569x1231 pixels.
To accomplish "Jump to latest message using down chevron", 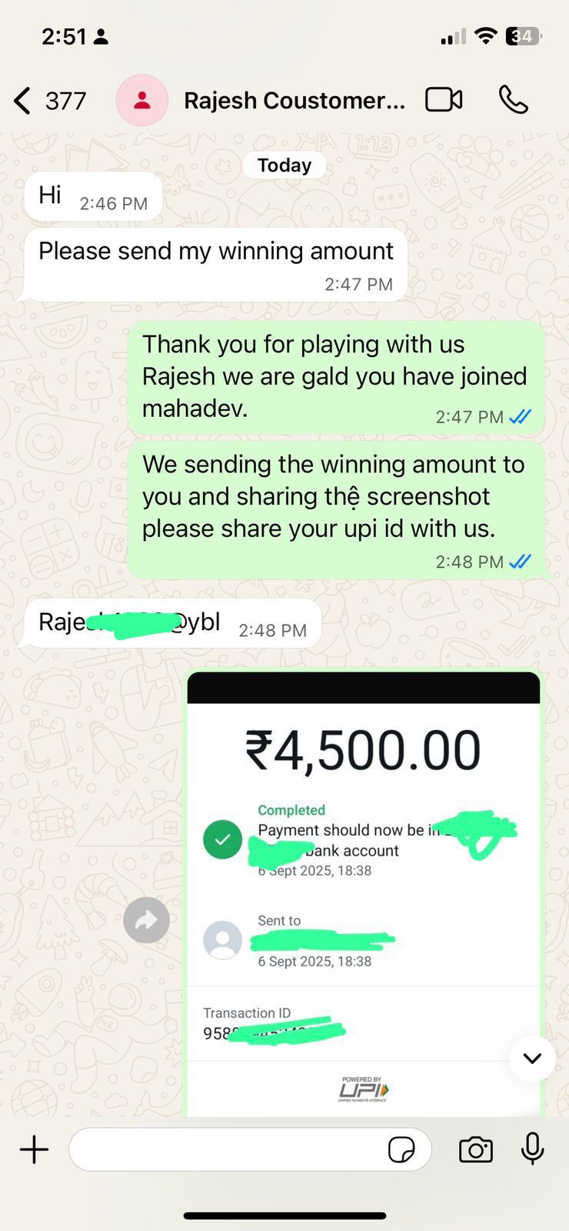I will click(x=532, y=1059).
